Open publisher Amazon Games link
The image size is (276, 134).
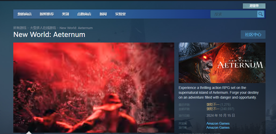[x=218, y=128]
